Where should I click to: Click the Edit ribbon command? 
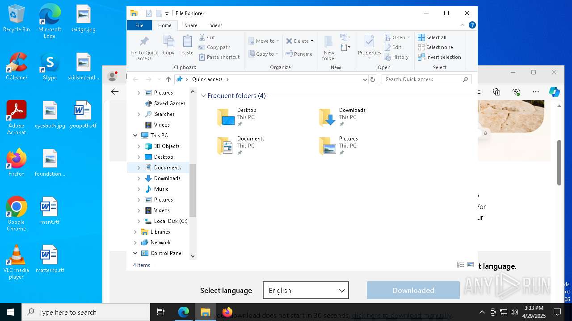pyautogui.click(x=393, y=47)
